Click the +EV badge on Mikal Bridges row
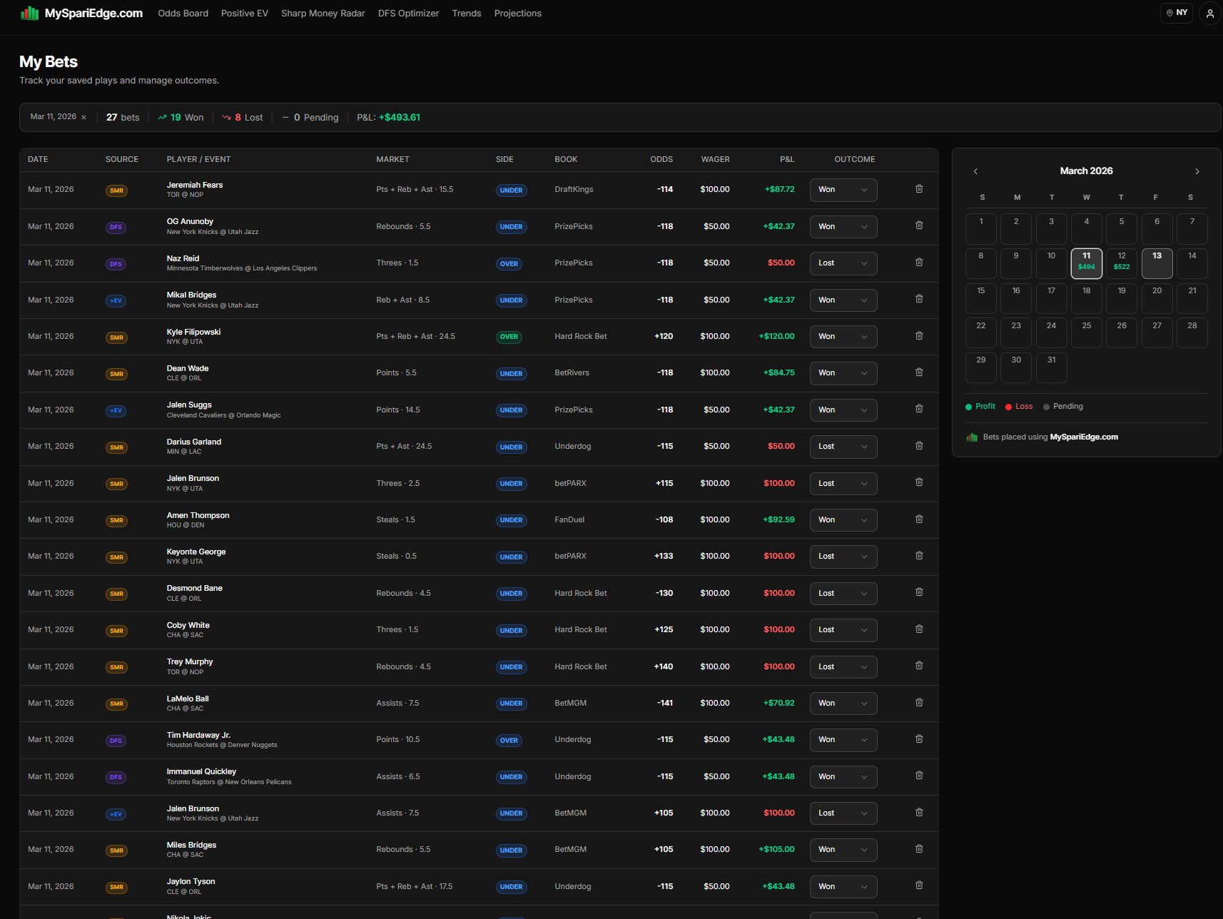Viewport: 1223px width, 919px height. click(116, 300)
